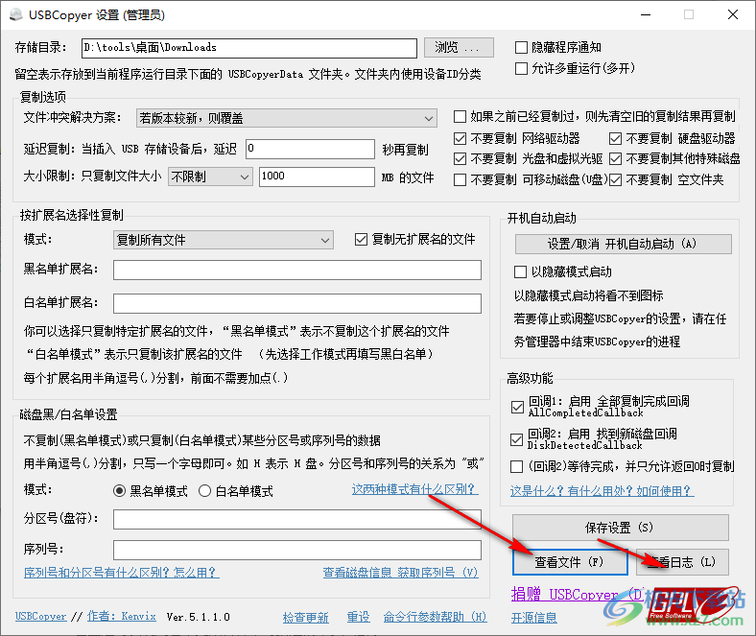The height and width of the screenshot is (636, 756).
Task: Open 命令行参数帮助 (H) link
Action: [435, 617]
